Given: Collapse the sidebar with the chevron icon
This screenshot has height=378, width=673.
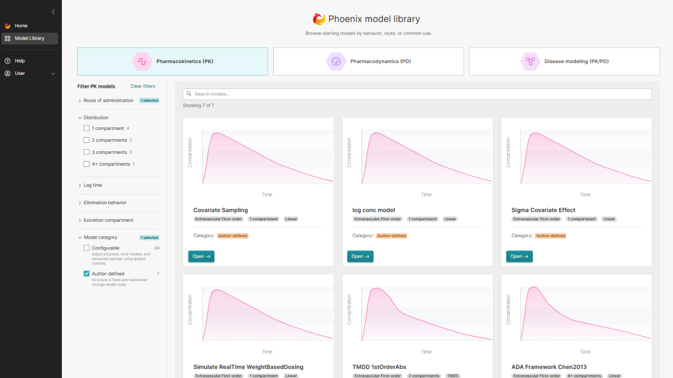Looking at the screenshot, I should tap(53, 12).
